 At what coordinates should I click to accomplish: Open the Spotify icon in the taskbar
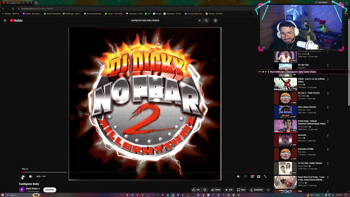pos(168,195)
